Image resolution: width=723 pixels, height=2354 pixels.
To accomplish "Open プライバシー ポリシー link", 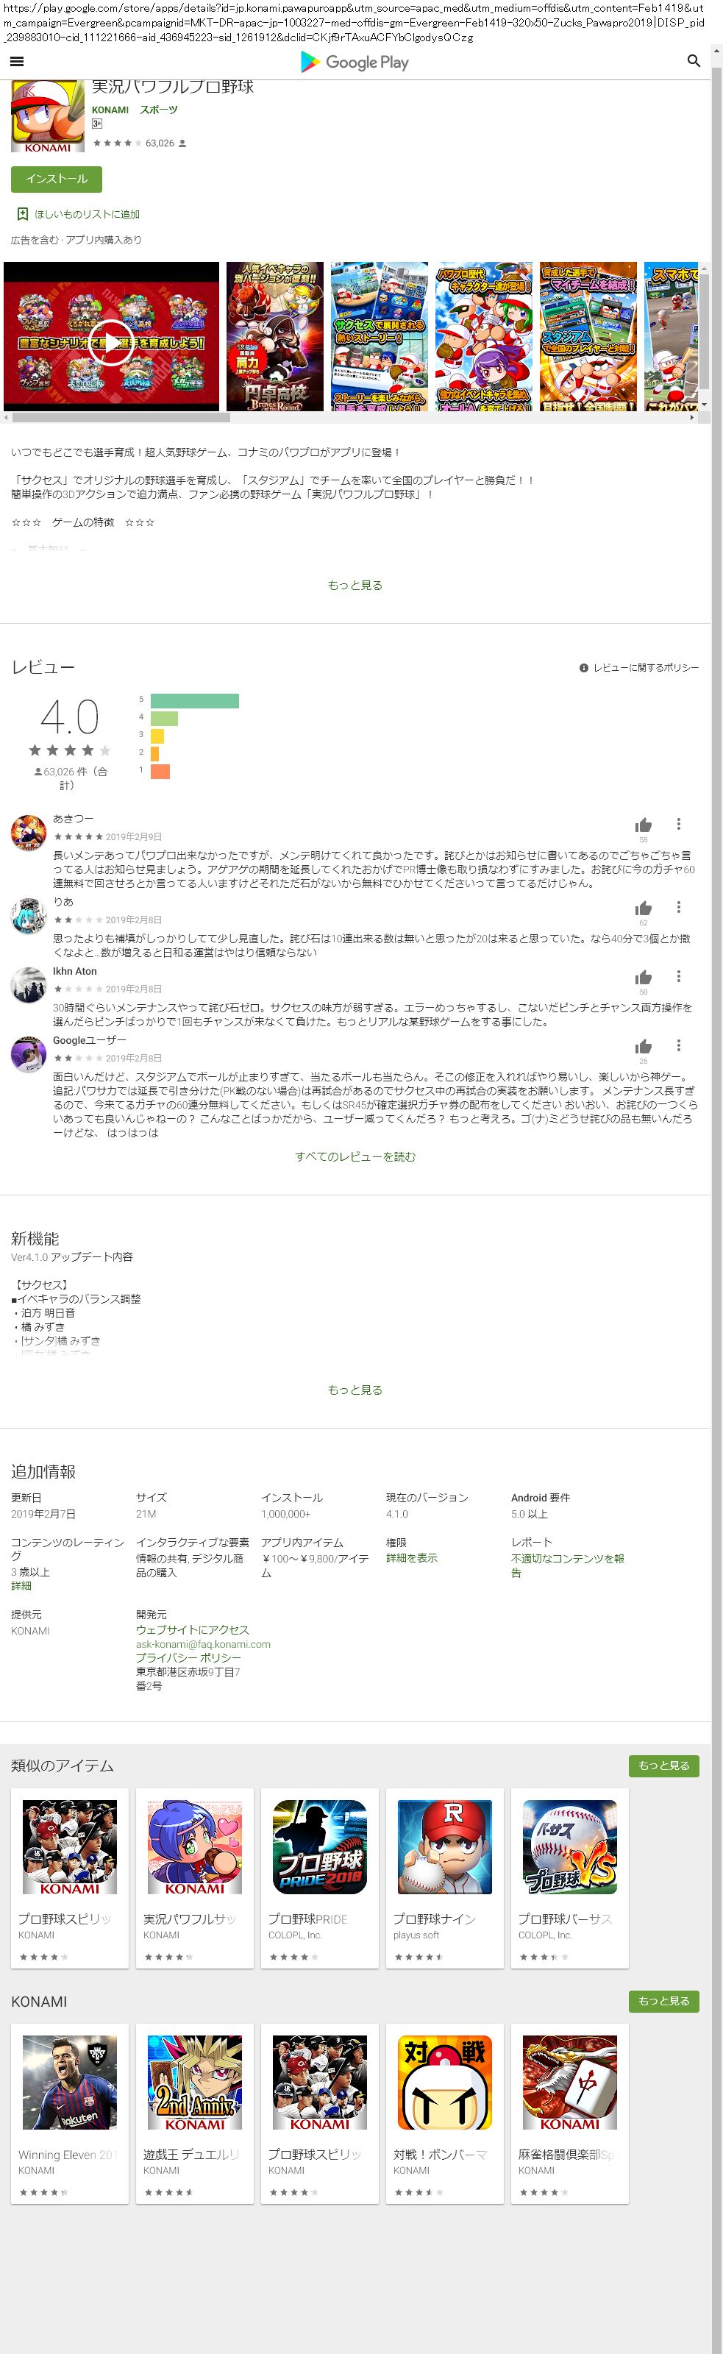I will (x=188, y=1657).
